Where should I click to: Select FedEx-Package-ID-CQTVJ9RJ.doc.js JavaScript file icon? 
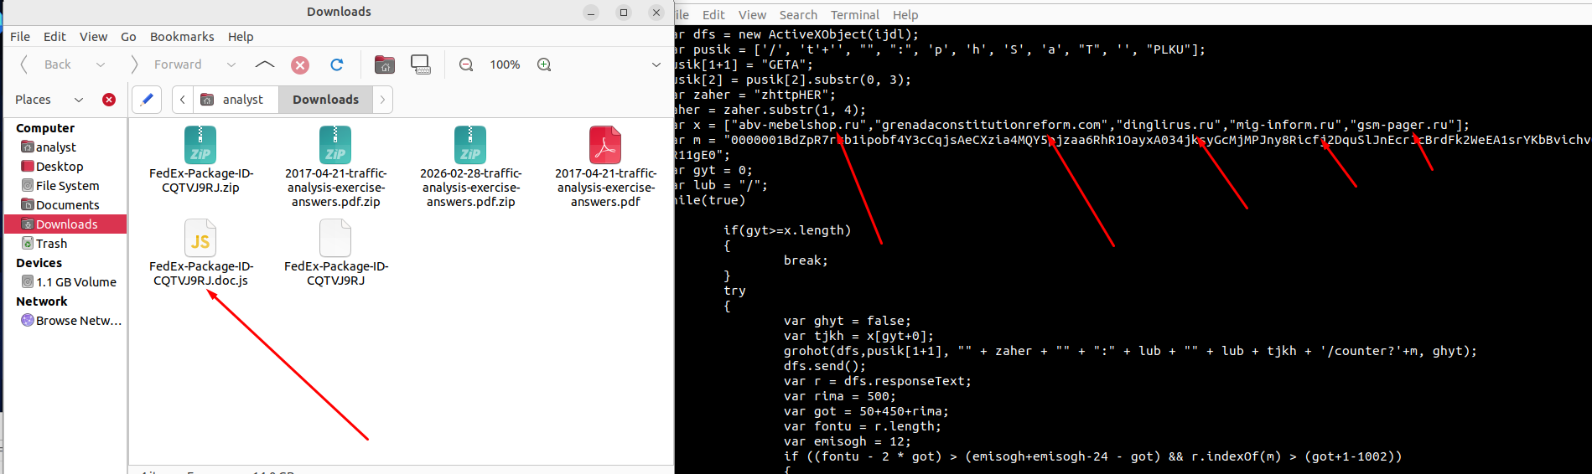coord(200,239)
